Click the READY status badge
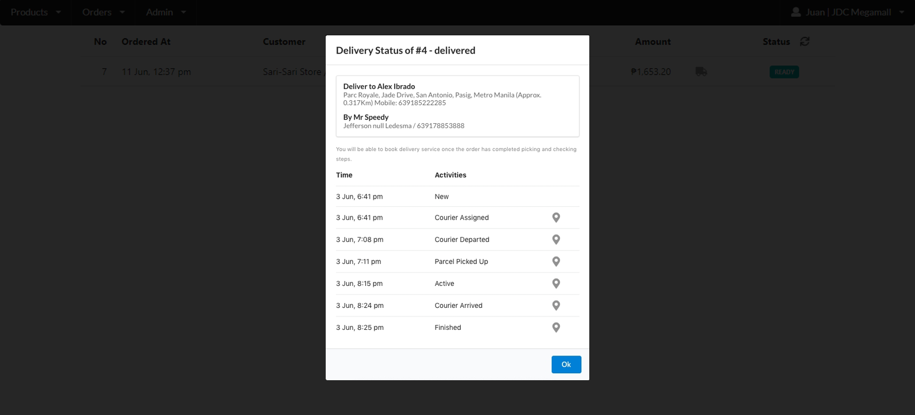Viewport: 915px width, 415px height. [x=784, y=72]
